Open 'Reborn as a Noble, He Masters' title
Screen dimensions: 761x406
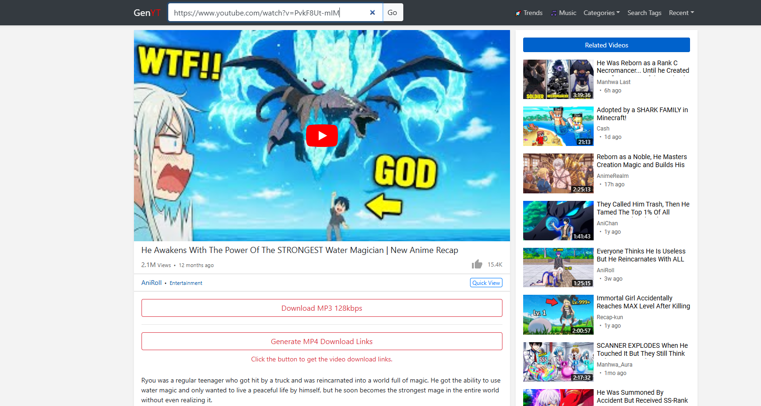642,161
